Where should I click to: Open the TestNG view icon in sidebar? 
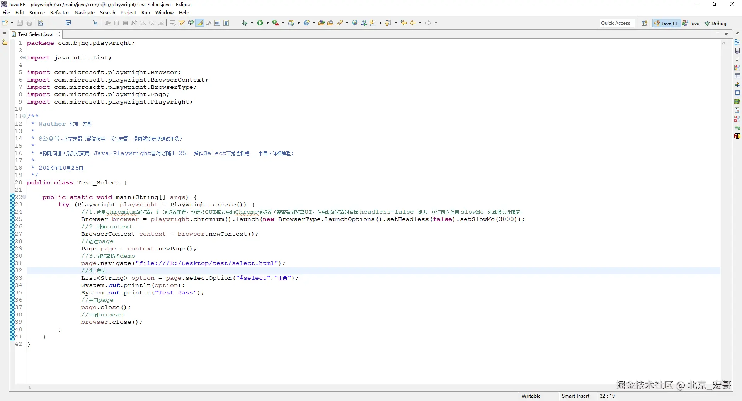(737, 136)
